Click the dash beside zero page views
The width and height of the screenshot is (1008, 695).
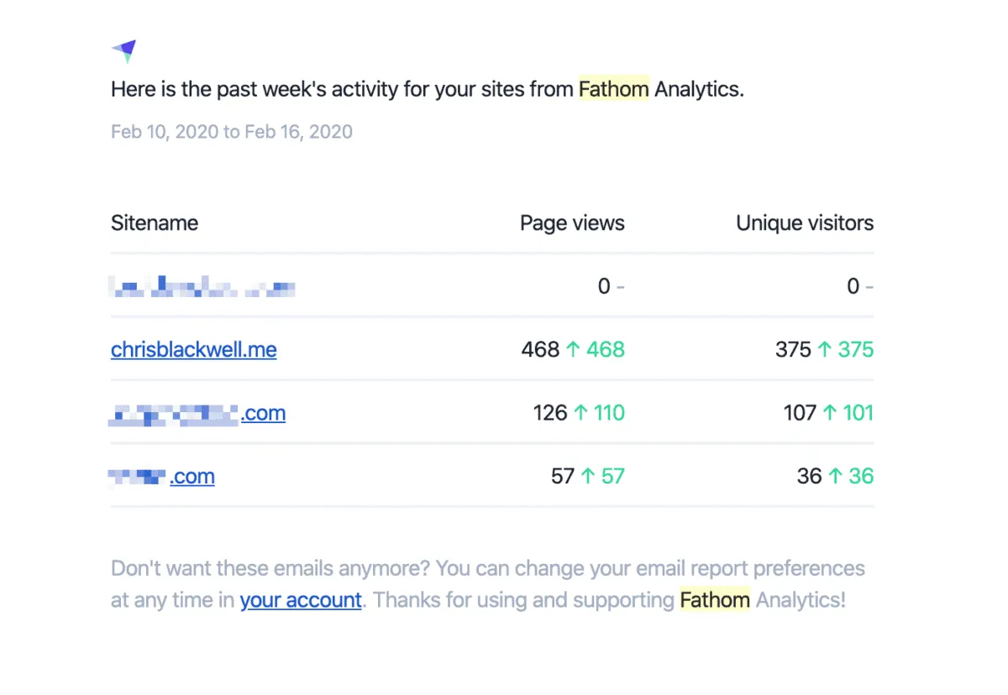click(x=621, y=287)
